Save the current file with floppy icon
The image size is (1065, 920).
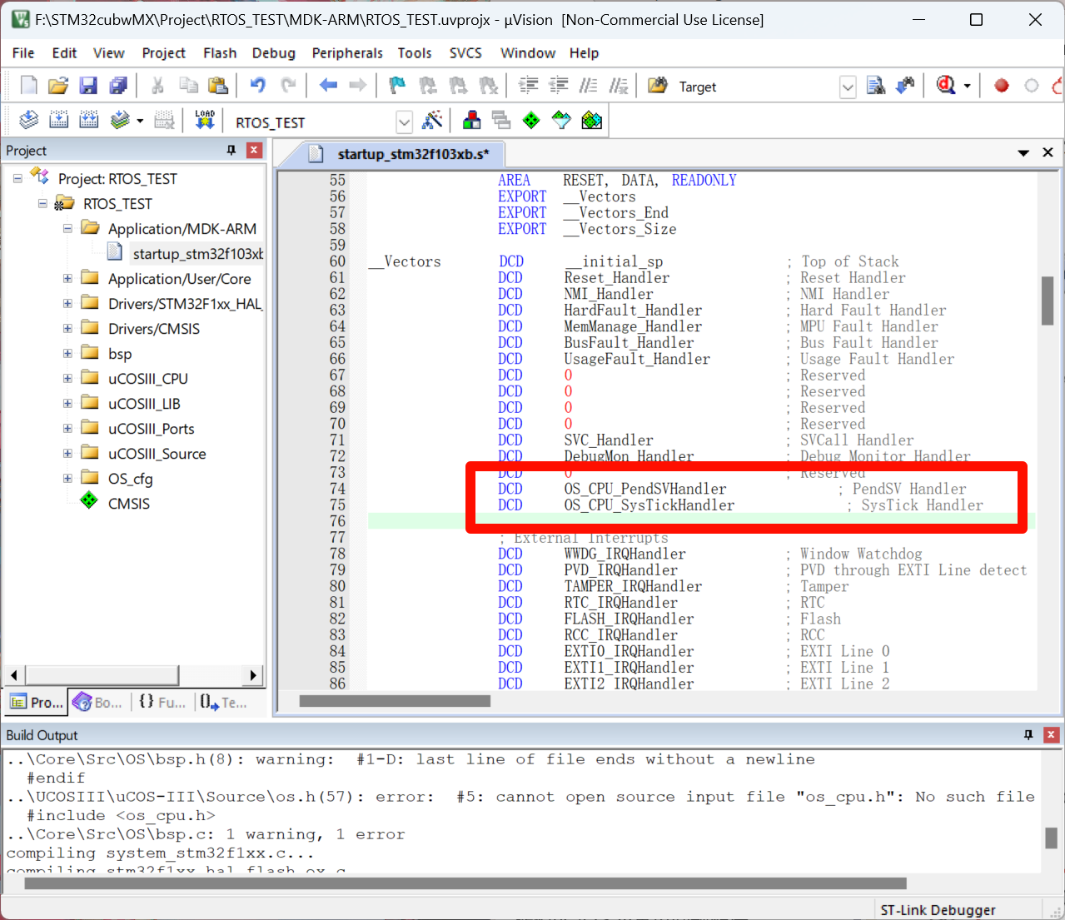click(x=88, y=86)
